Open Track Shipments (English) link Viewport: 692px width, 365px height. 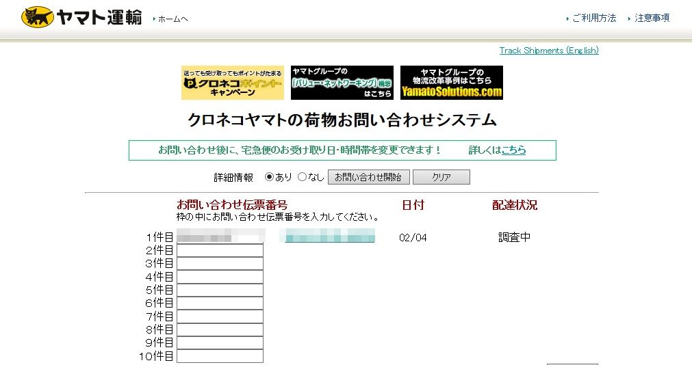tap(549, 51)
